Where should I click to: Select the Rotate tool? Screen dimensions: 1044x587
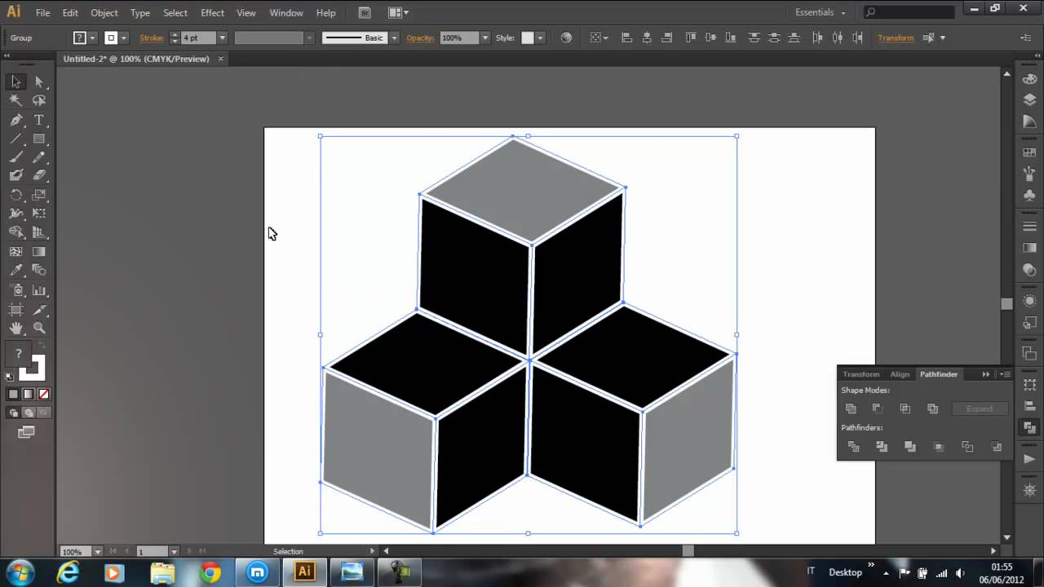[x=15, y=195]
